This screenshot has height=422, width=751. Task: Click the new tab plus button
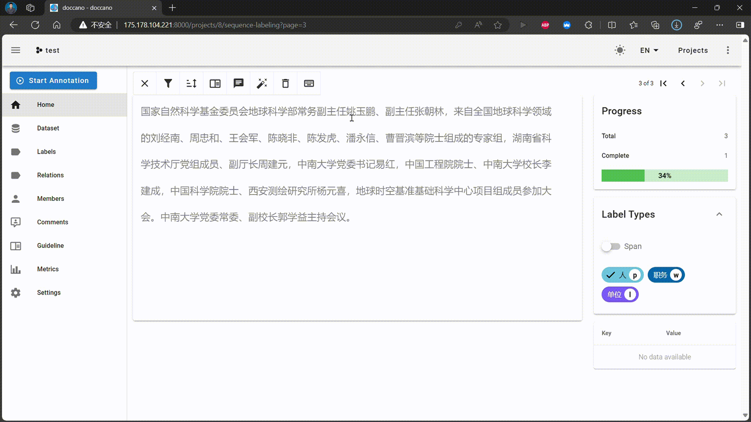click(172, 7)
